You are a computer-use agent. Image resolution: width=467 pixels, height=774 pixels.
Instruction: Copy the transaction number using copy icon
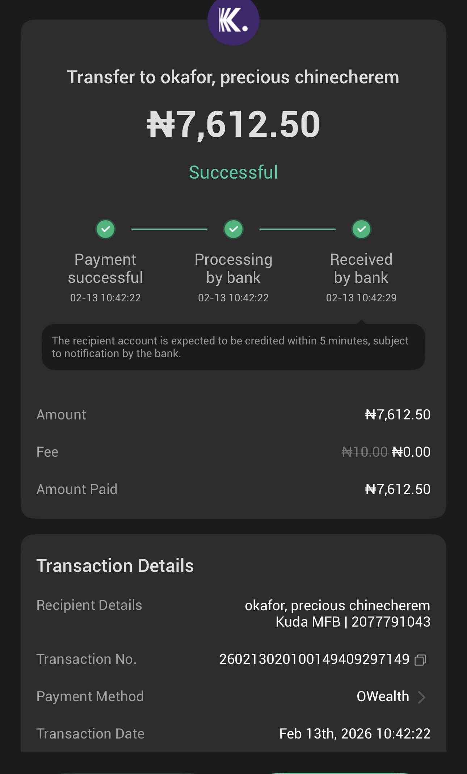coord(420,660)
